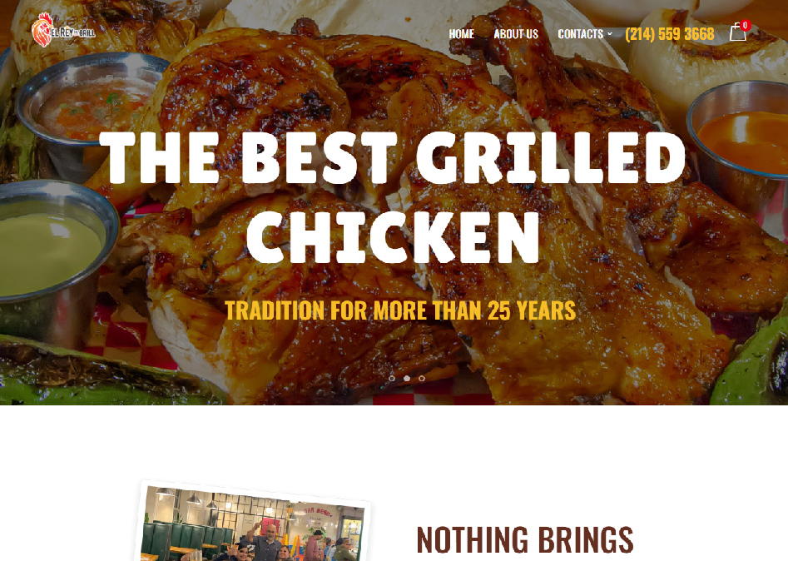Select the third slideshow dot
The height and width of the screenshot is (561, 788).
point(422,378)
